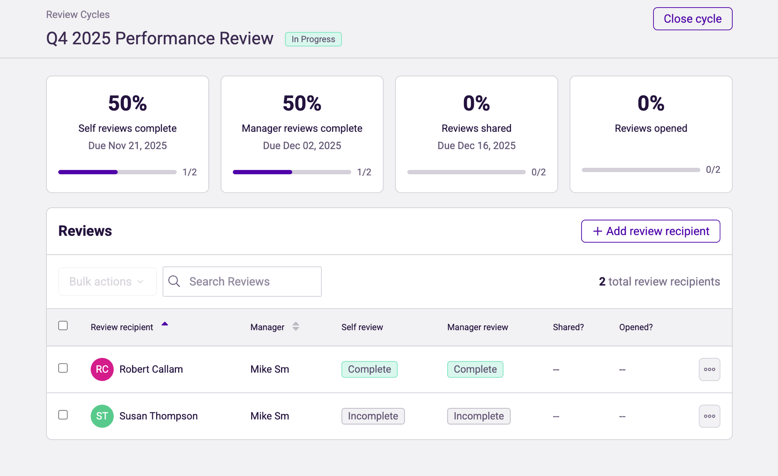This screenshot has height=476, width=778.
Task: Click the sort arrow on Review recipient column
Action: 165,323
